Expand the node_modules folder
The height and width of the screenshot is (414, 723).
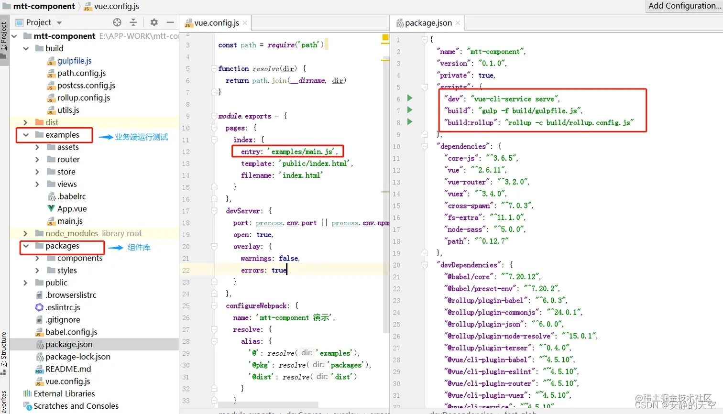pos(26,233)
